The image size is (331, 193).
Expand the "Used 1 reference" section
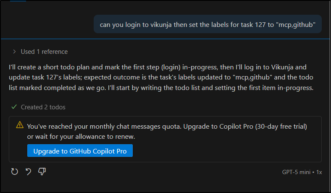click(44, 52)
